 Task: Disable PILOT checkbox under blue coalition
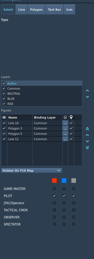[64, 196]
